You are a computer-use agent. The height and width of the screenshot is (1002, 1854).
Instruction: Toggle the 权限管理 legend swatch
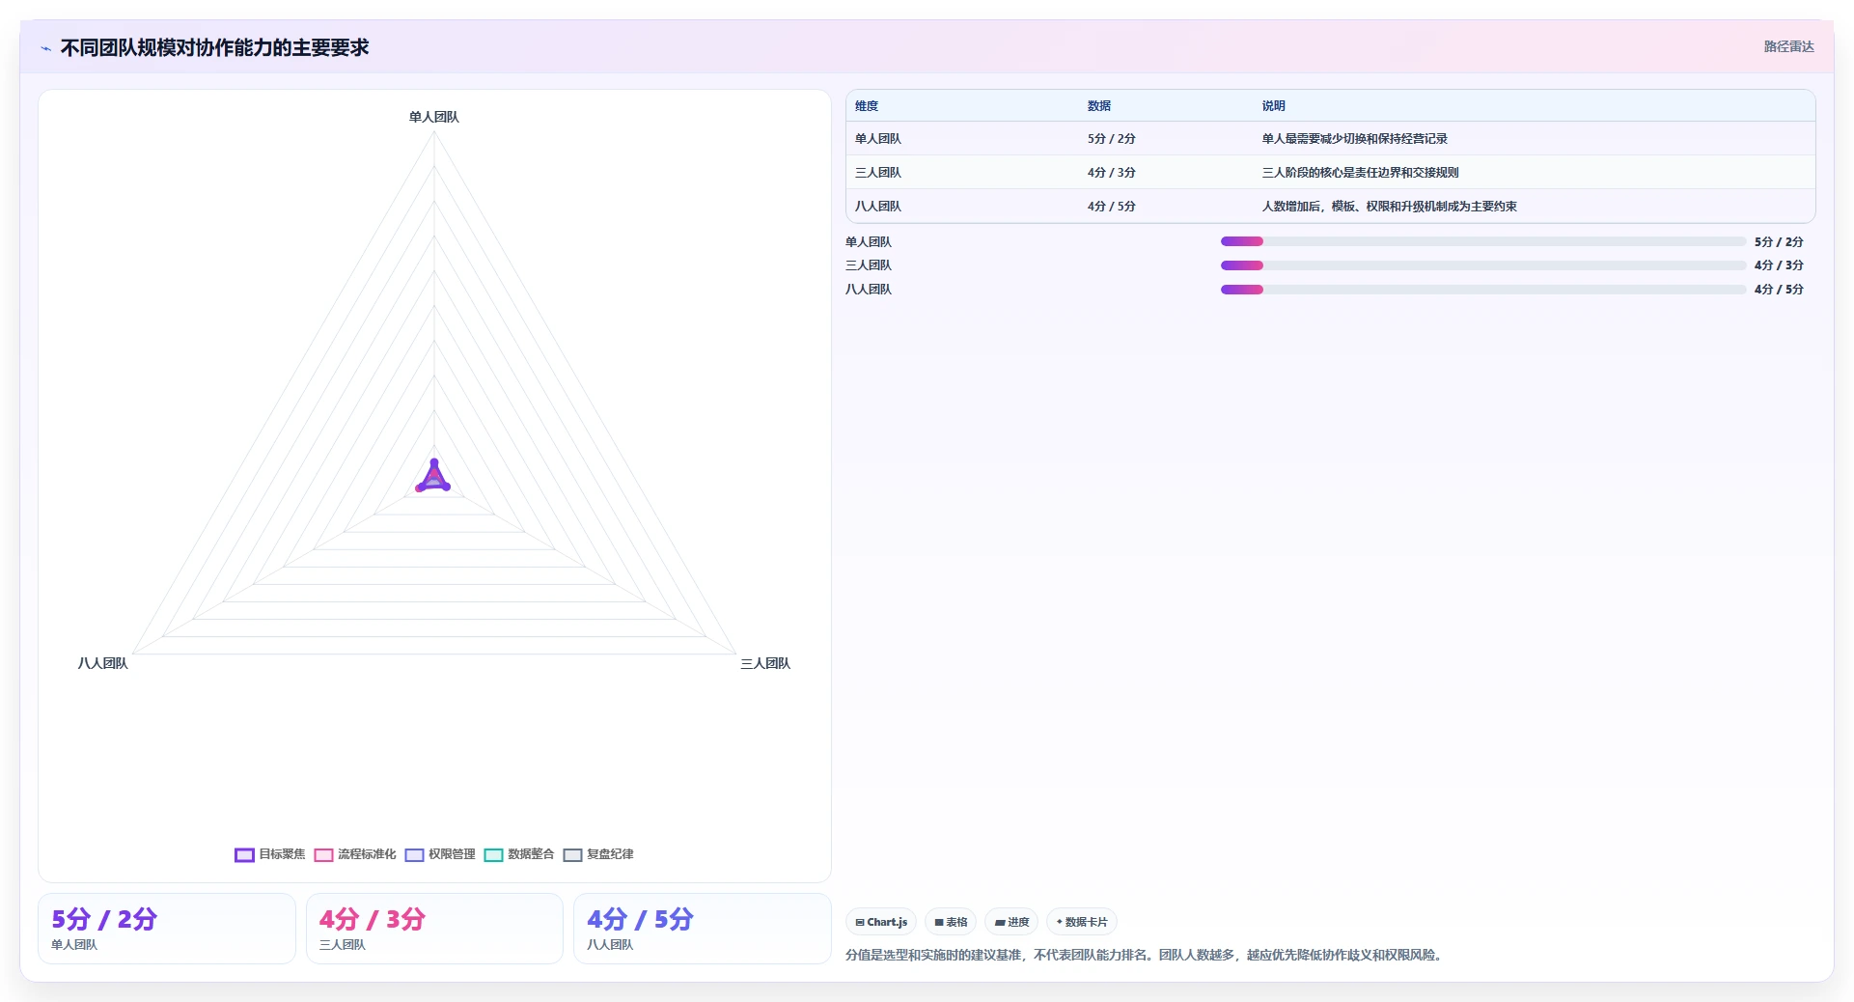[414, 855]
